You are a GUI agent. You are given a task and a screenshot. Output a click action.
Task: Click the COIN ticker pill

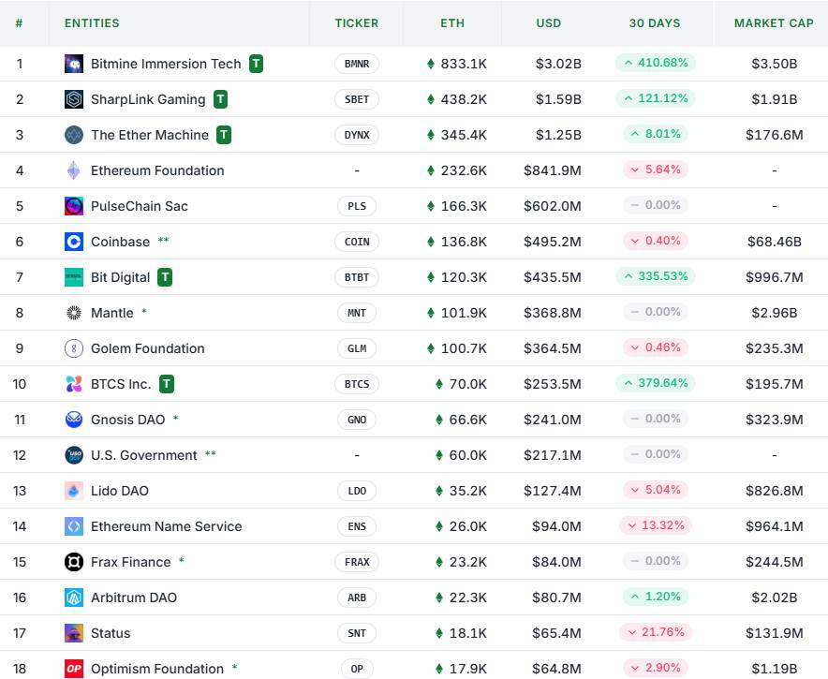tap(357, 242)
